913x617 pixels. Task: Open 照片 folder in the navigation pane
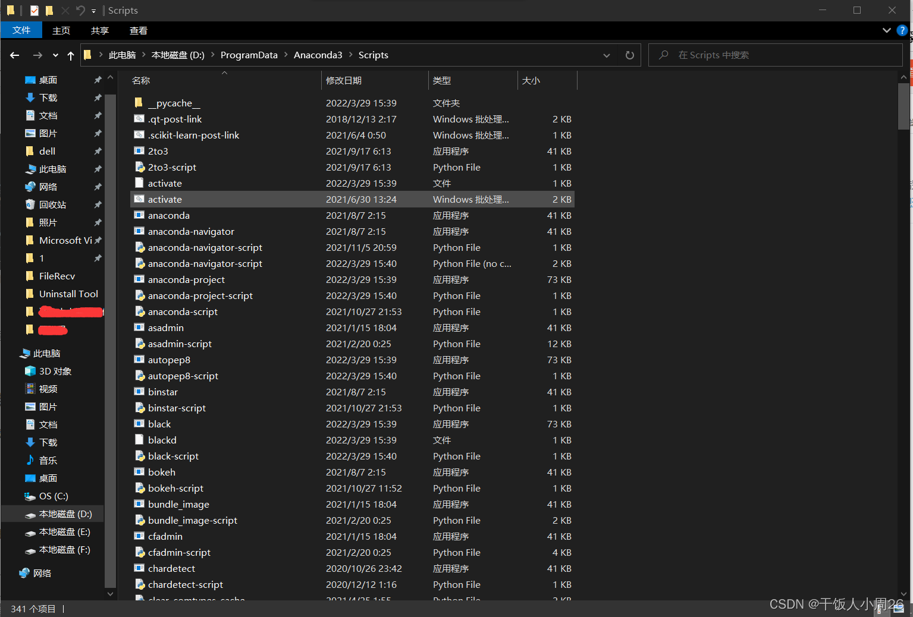point(48,222)
